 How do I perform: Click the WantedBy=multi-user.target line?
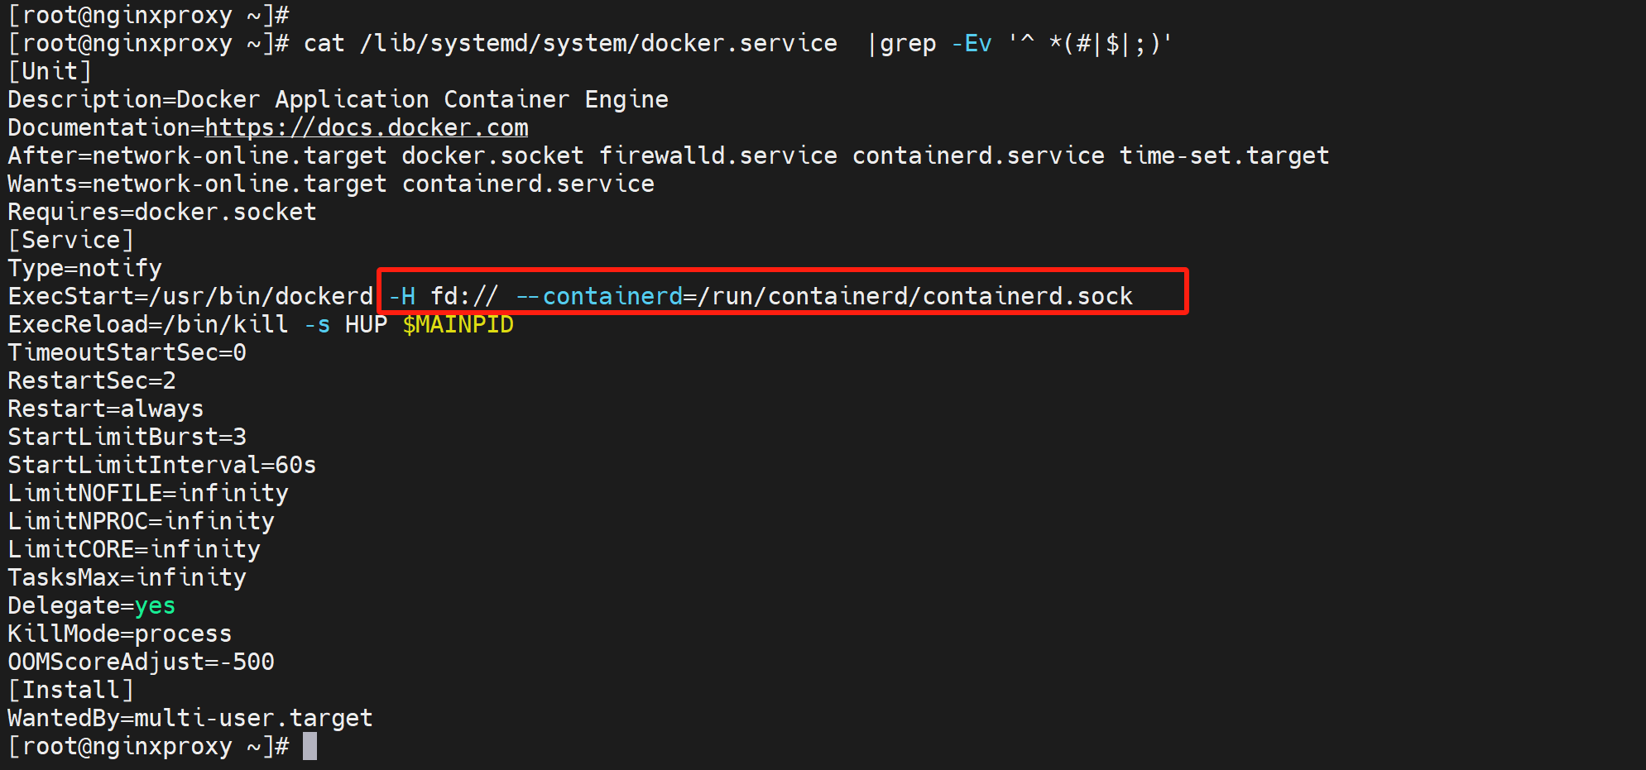(190, 718)
